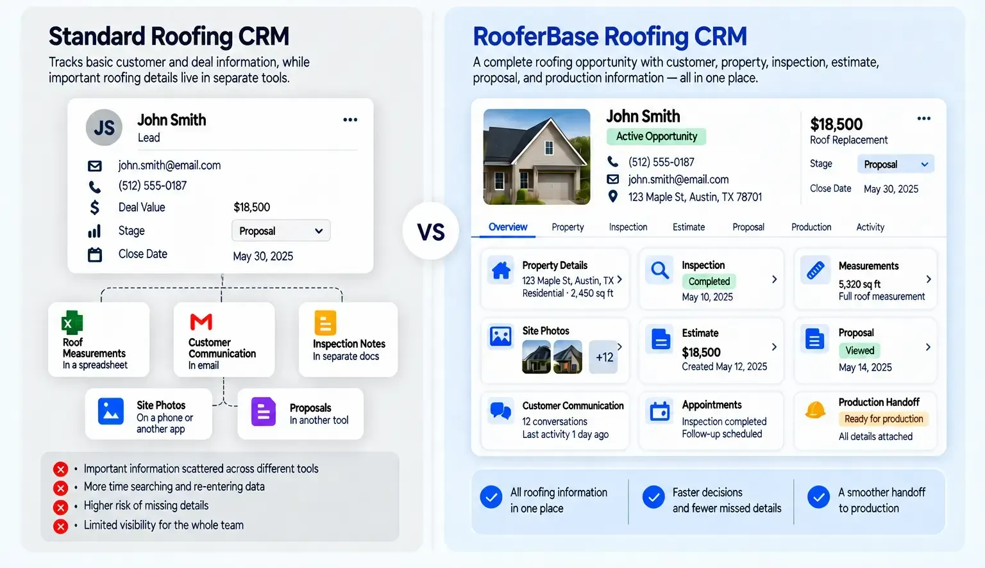Open the three-dot menu on the Standard CRM card
This screenshot has height=568, width=985.
(350, 120)
